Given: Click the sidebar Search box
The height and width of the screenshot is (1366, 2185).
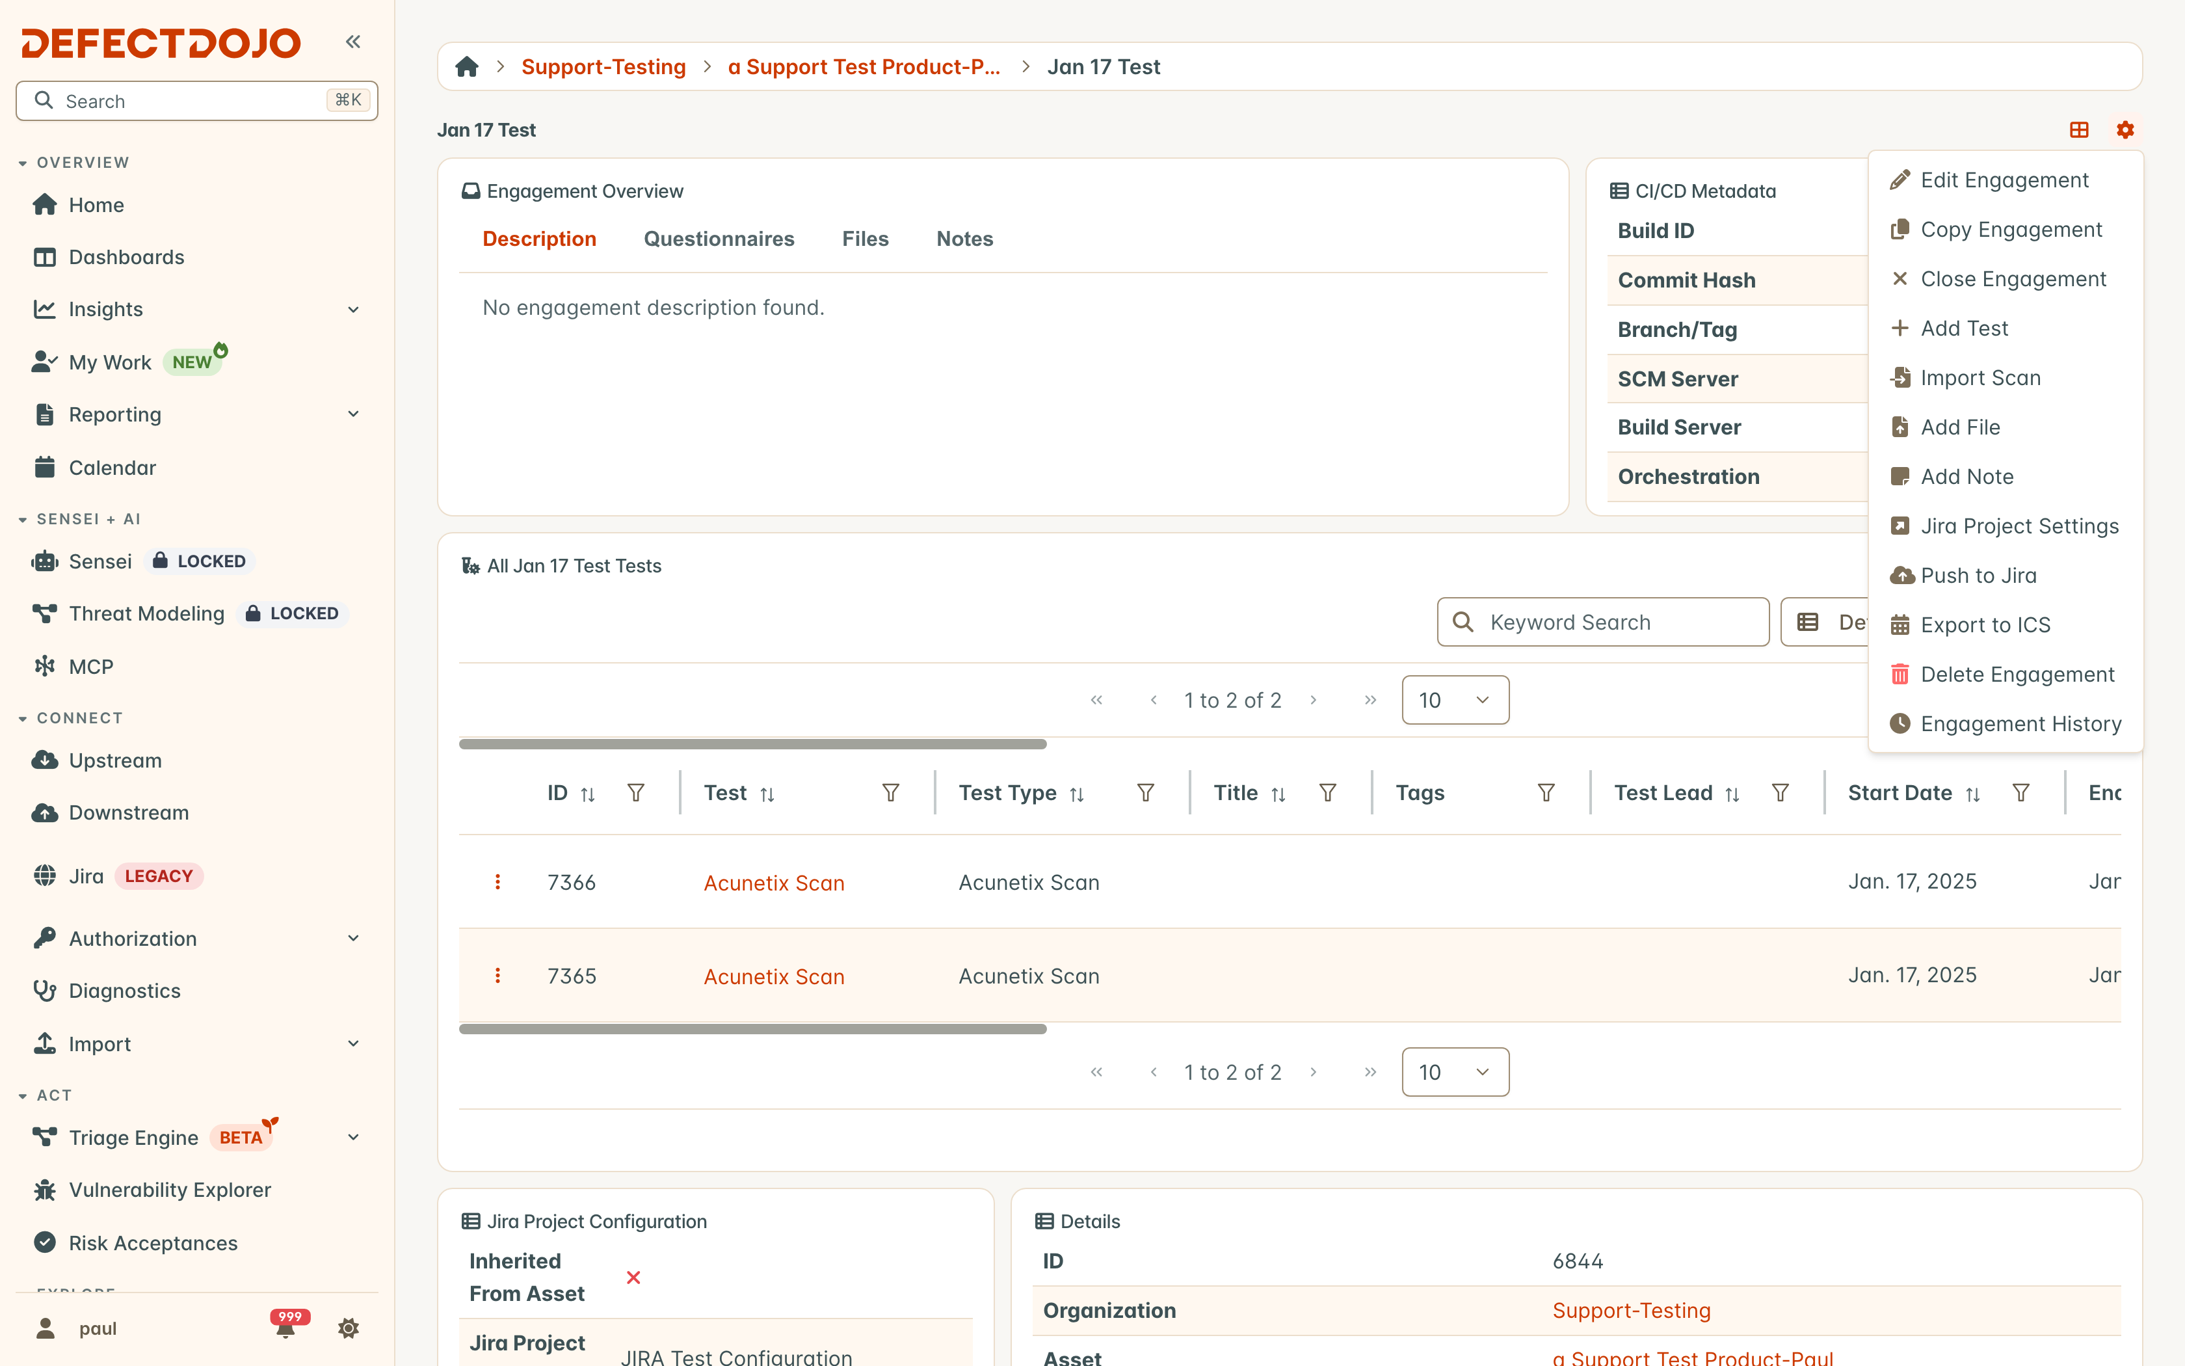Looking at the screenshot, I should pyautogui.click(x=197, y=100).
